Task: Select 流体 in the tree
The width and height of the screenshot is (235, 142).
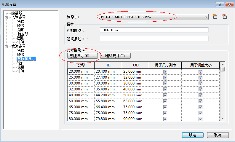Action: [x=21, y=63]
